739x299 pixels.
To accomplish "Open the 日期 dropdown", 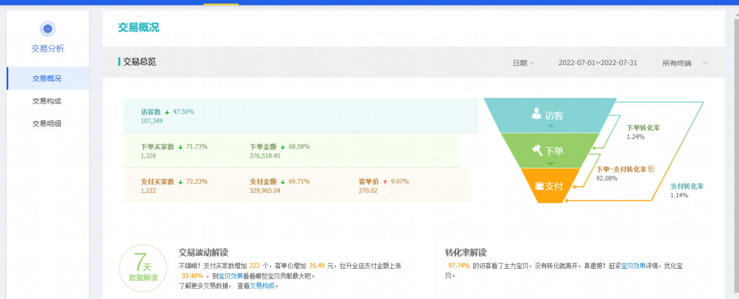I will 523,63.
